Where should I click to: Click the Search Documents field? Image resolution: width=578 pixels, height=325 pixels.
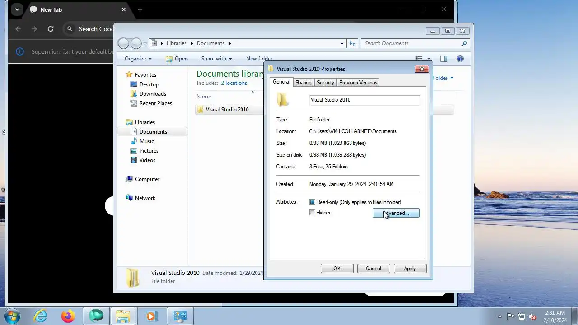pyautogui.click(x=415, y=43)
